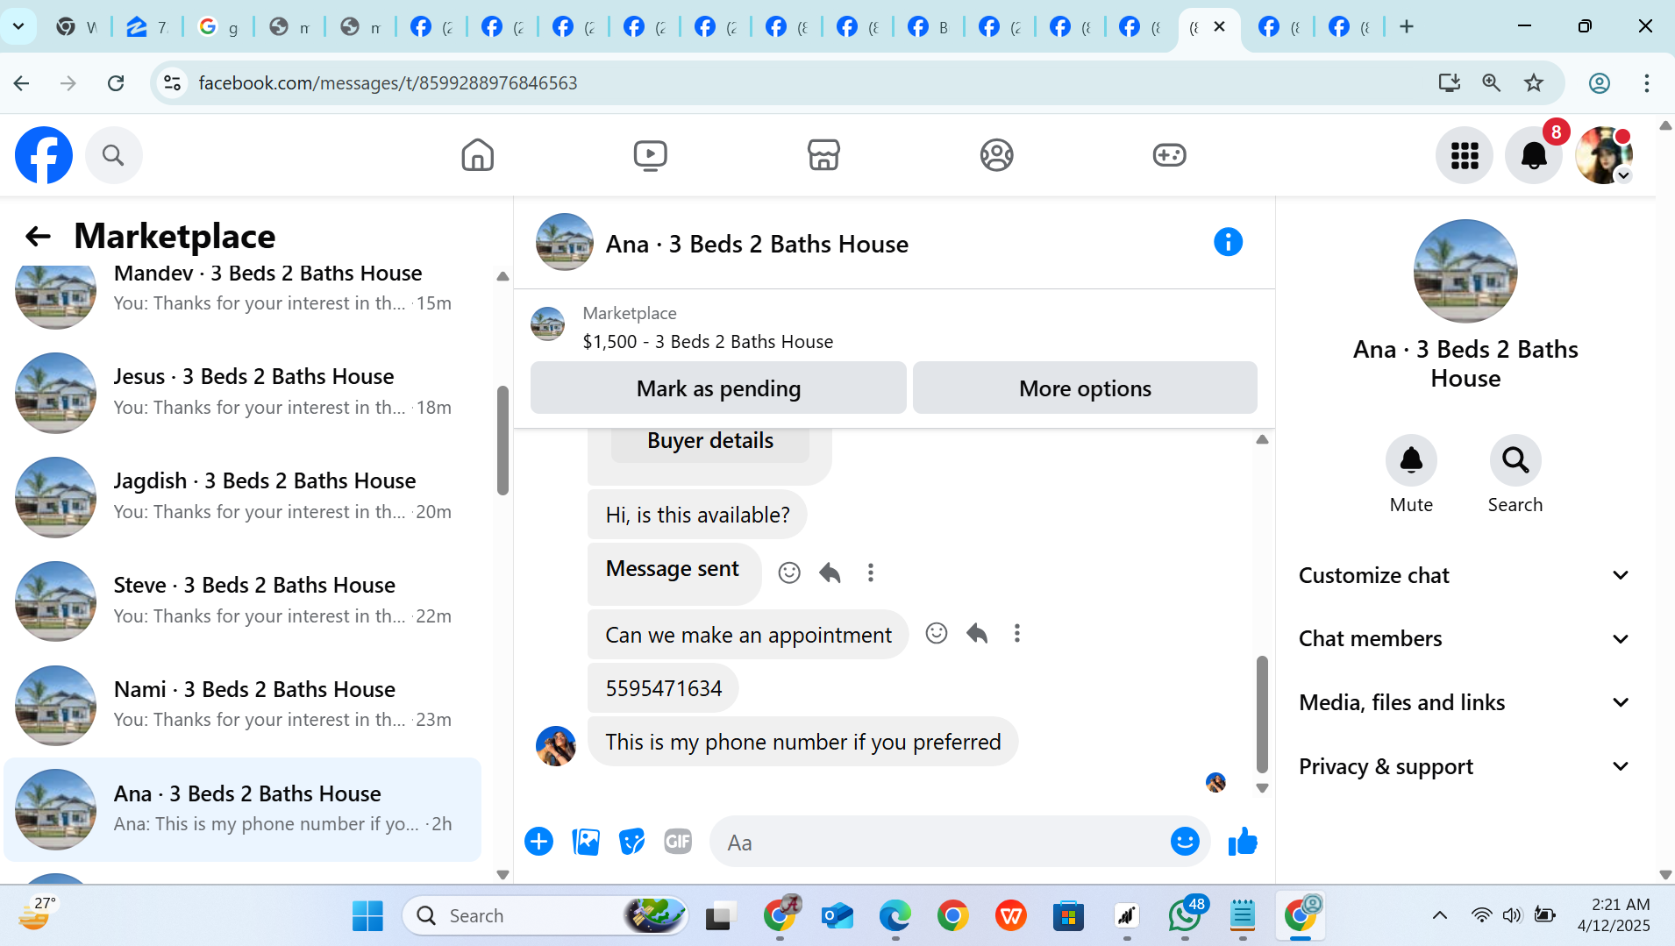Click More options button
This screenshot has height=946, width=1675.
[1085, 388]
